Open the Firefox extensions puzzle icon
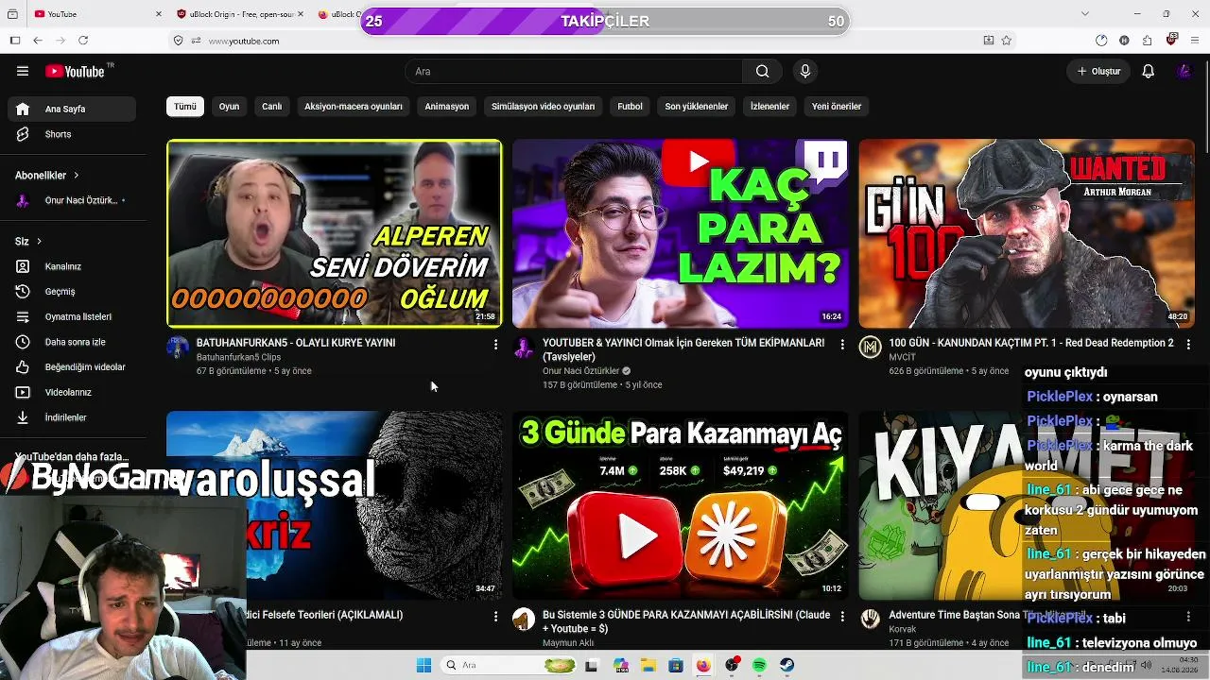Image resolution: width=1210 pixels, height=680 pixels. point(1147,41)
